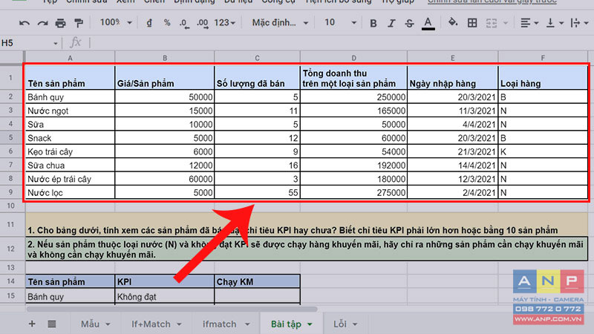Decrease decimal places
594x334 pixels.
click(x=184, y=24)
